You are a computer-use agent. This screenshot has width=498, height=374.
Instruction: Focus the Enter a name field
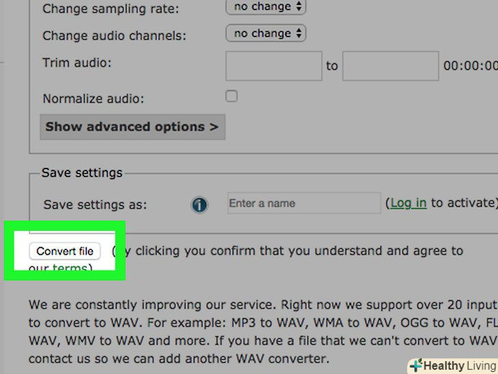coord(304,203)
